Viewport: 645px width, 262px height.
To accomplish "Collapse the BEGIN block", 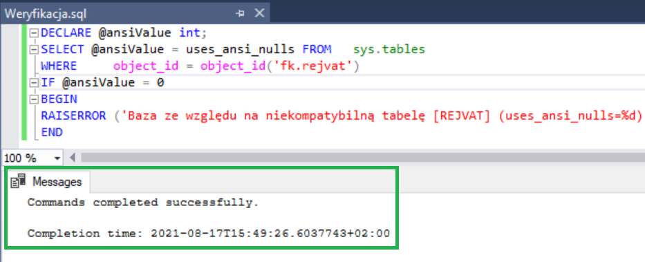I will (34, 99).
